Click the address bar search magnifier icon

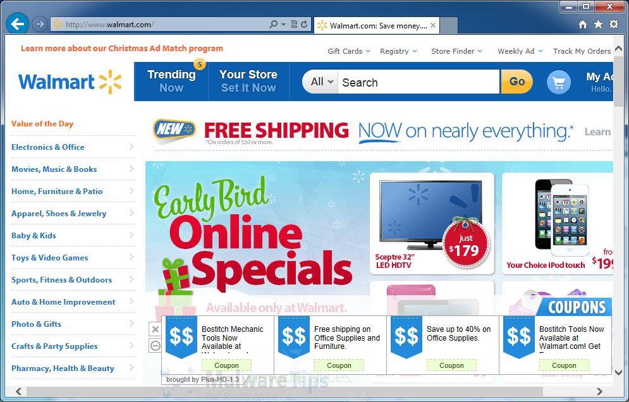tap(274, 25)
